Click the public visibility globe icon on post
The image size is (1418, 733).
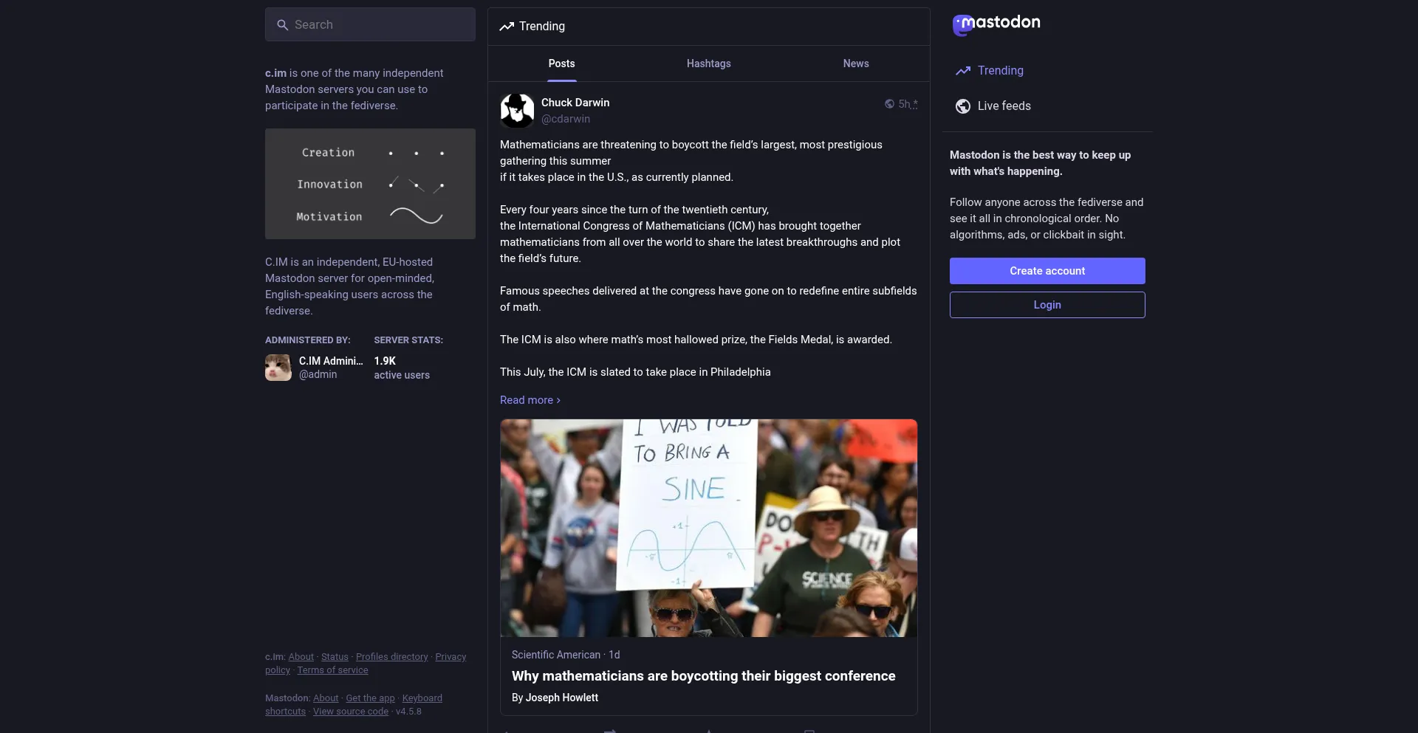[889, 104]
